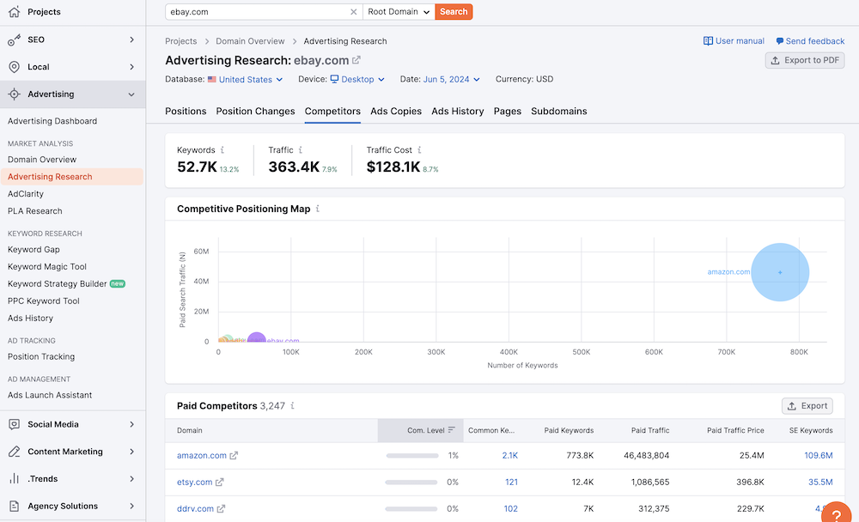Click the amazon.com blue bubble on map
The height and width of the screenshot is (522, 859).
click(x=780, y=272)
